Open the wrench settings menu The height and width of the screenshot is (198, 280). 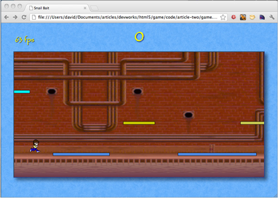tap(272, 17)
